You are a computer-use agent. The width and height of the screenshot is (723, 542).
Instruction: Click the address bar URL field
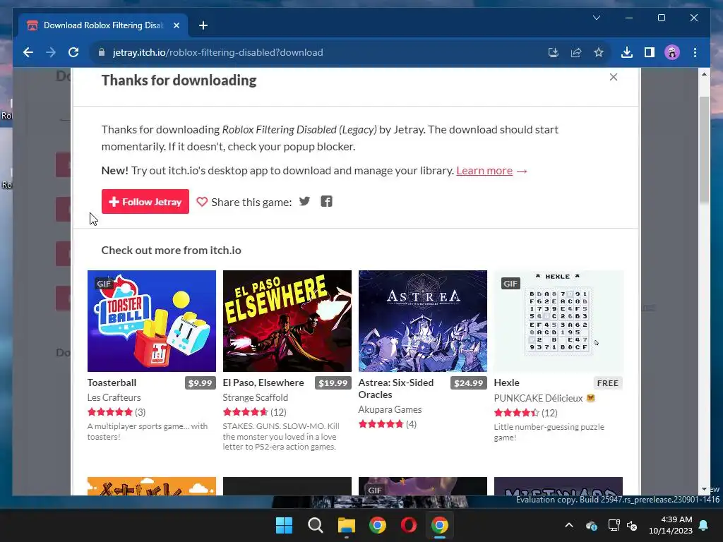(318, 52)
